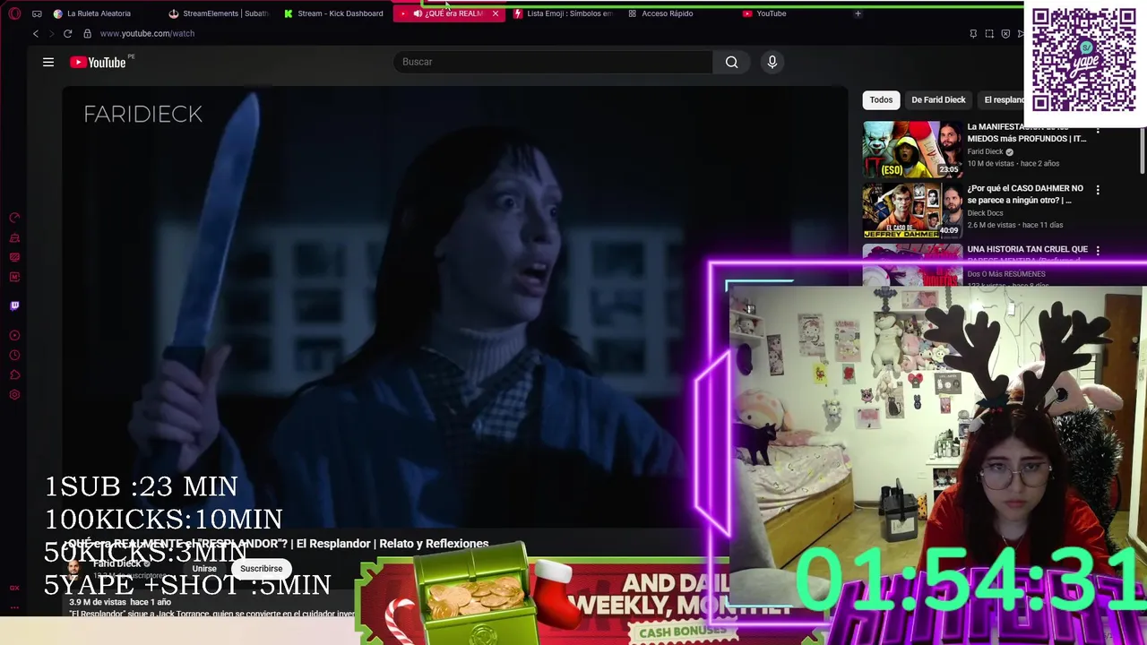Click the snapshot capture icon in address bar

(989, 34)
